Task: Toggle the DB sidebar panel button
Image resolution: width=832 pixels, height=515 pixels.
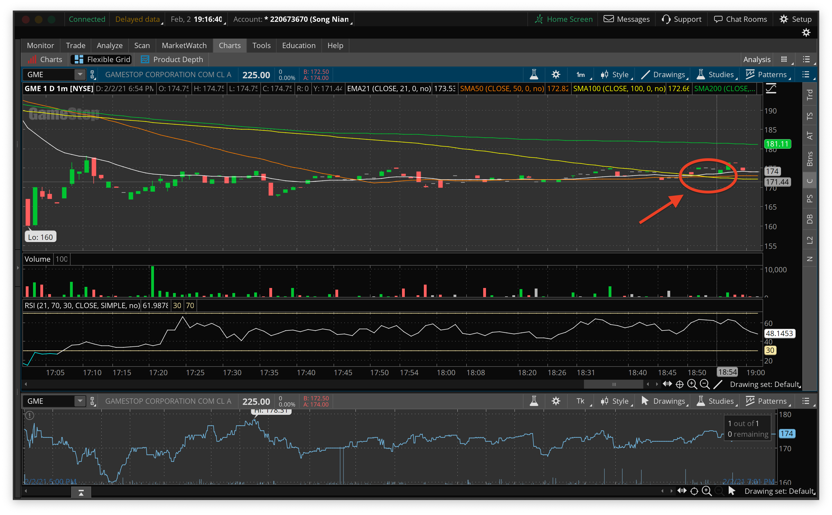Action: 810,219
